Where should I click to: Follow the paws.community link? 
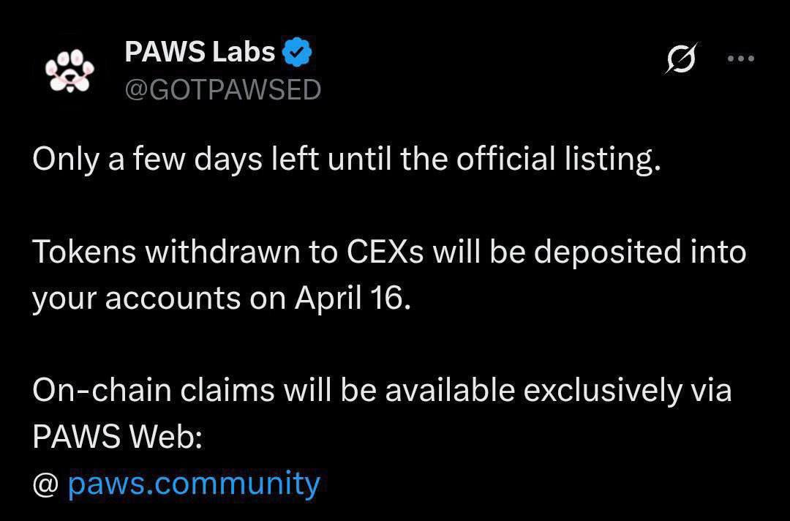[x=194, y=484]
